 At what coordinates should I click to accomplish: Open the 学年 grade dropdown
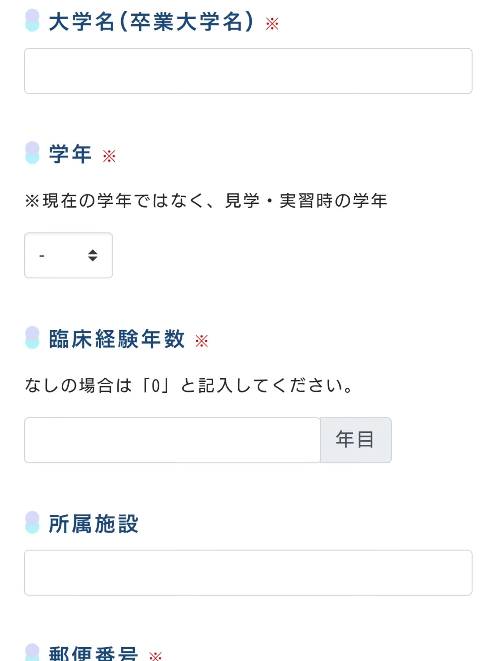click(68, 255)
